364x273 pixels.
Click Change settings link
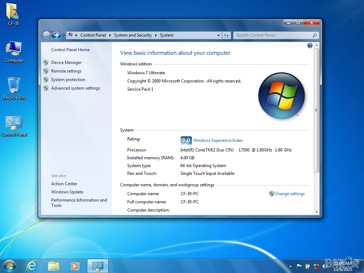(289, 194)
